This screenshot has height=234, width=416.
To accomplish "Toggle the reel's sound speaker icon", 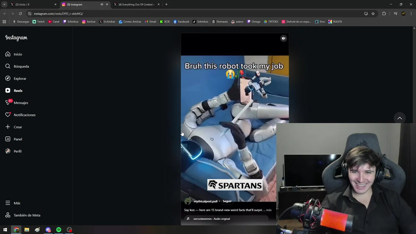I will click(283, 38).
